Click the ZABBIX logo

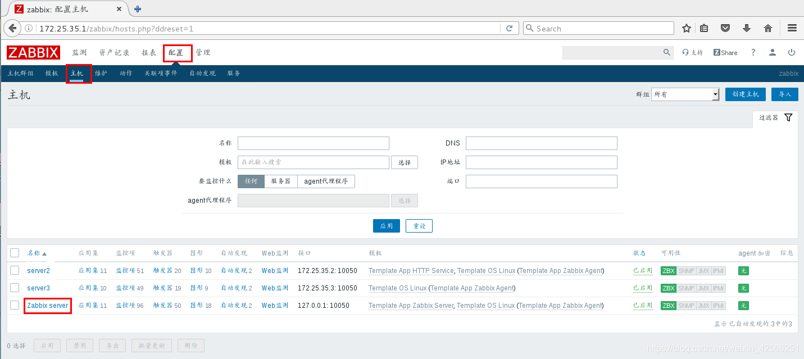[33, 53]
